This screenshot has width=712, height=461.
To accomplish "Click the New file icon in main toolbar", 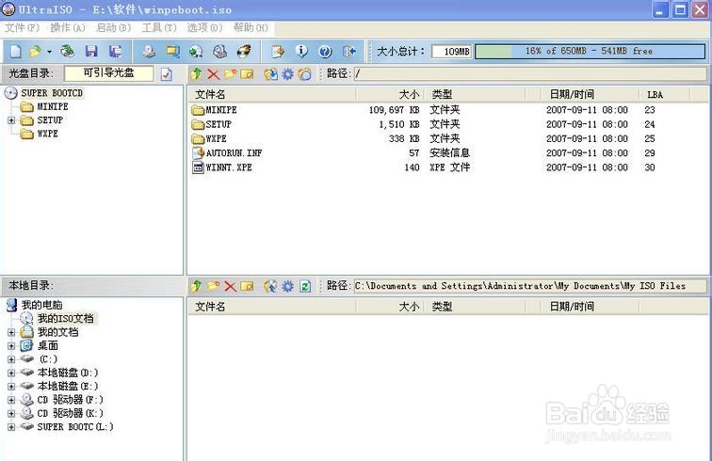I will pos(15,51).
